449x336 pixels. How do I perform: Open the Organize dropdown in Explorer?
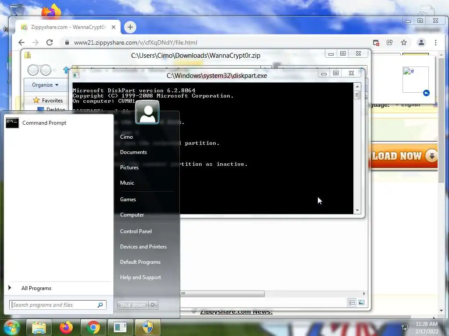(x=45, y=85)
